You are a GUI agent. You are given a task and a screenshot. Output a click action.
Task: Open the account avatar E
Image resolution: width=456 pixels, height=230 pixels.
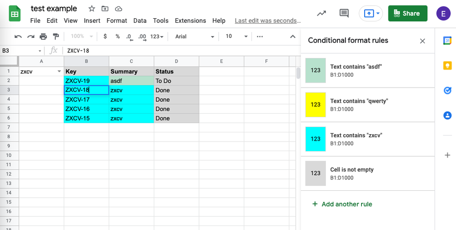pos(443,13)
